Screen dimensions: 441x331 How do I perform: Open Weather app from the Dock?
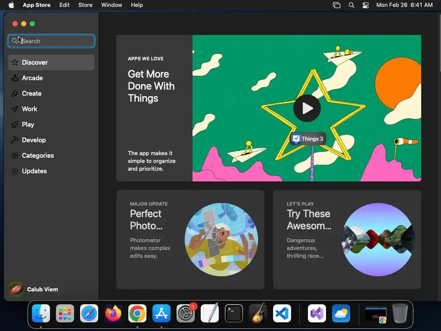coord(341,313)
